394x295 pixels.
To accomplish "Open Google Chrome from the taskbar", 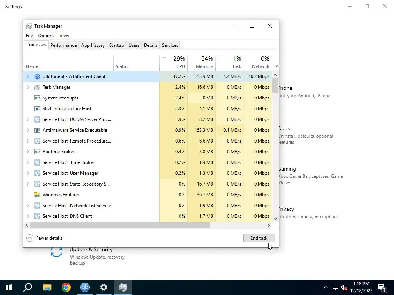I will click(x=66, y=287).
